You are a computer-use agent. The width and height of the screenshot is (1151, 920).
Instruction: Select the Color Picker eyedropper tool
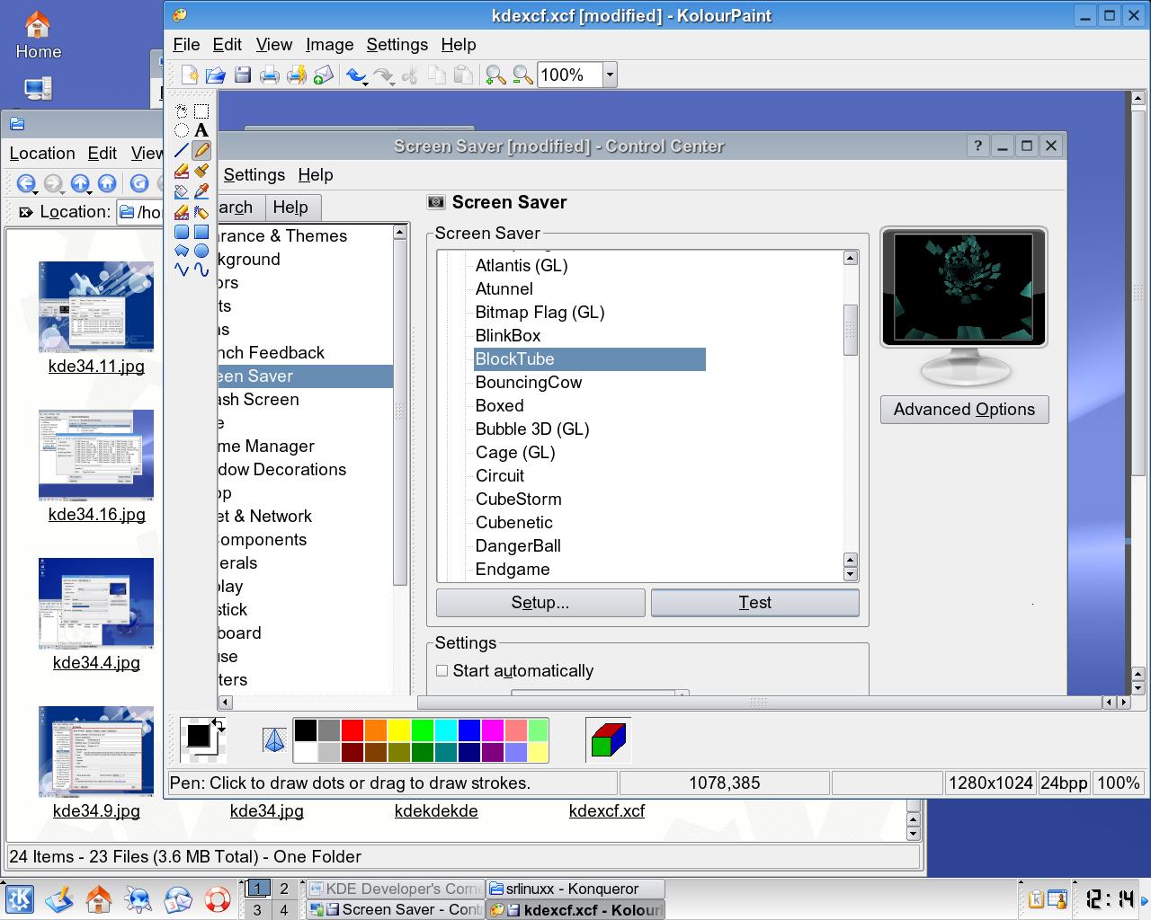[201, 190]
